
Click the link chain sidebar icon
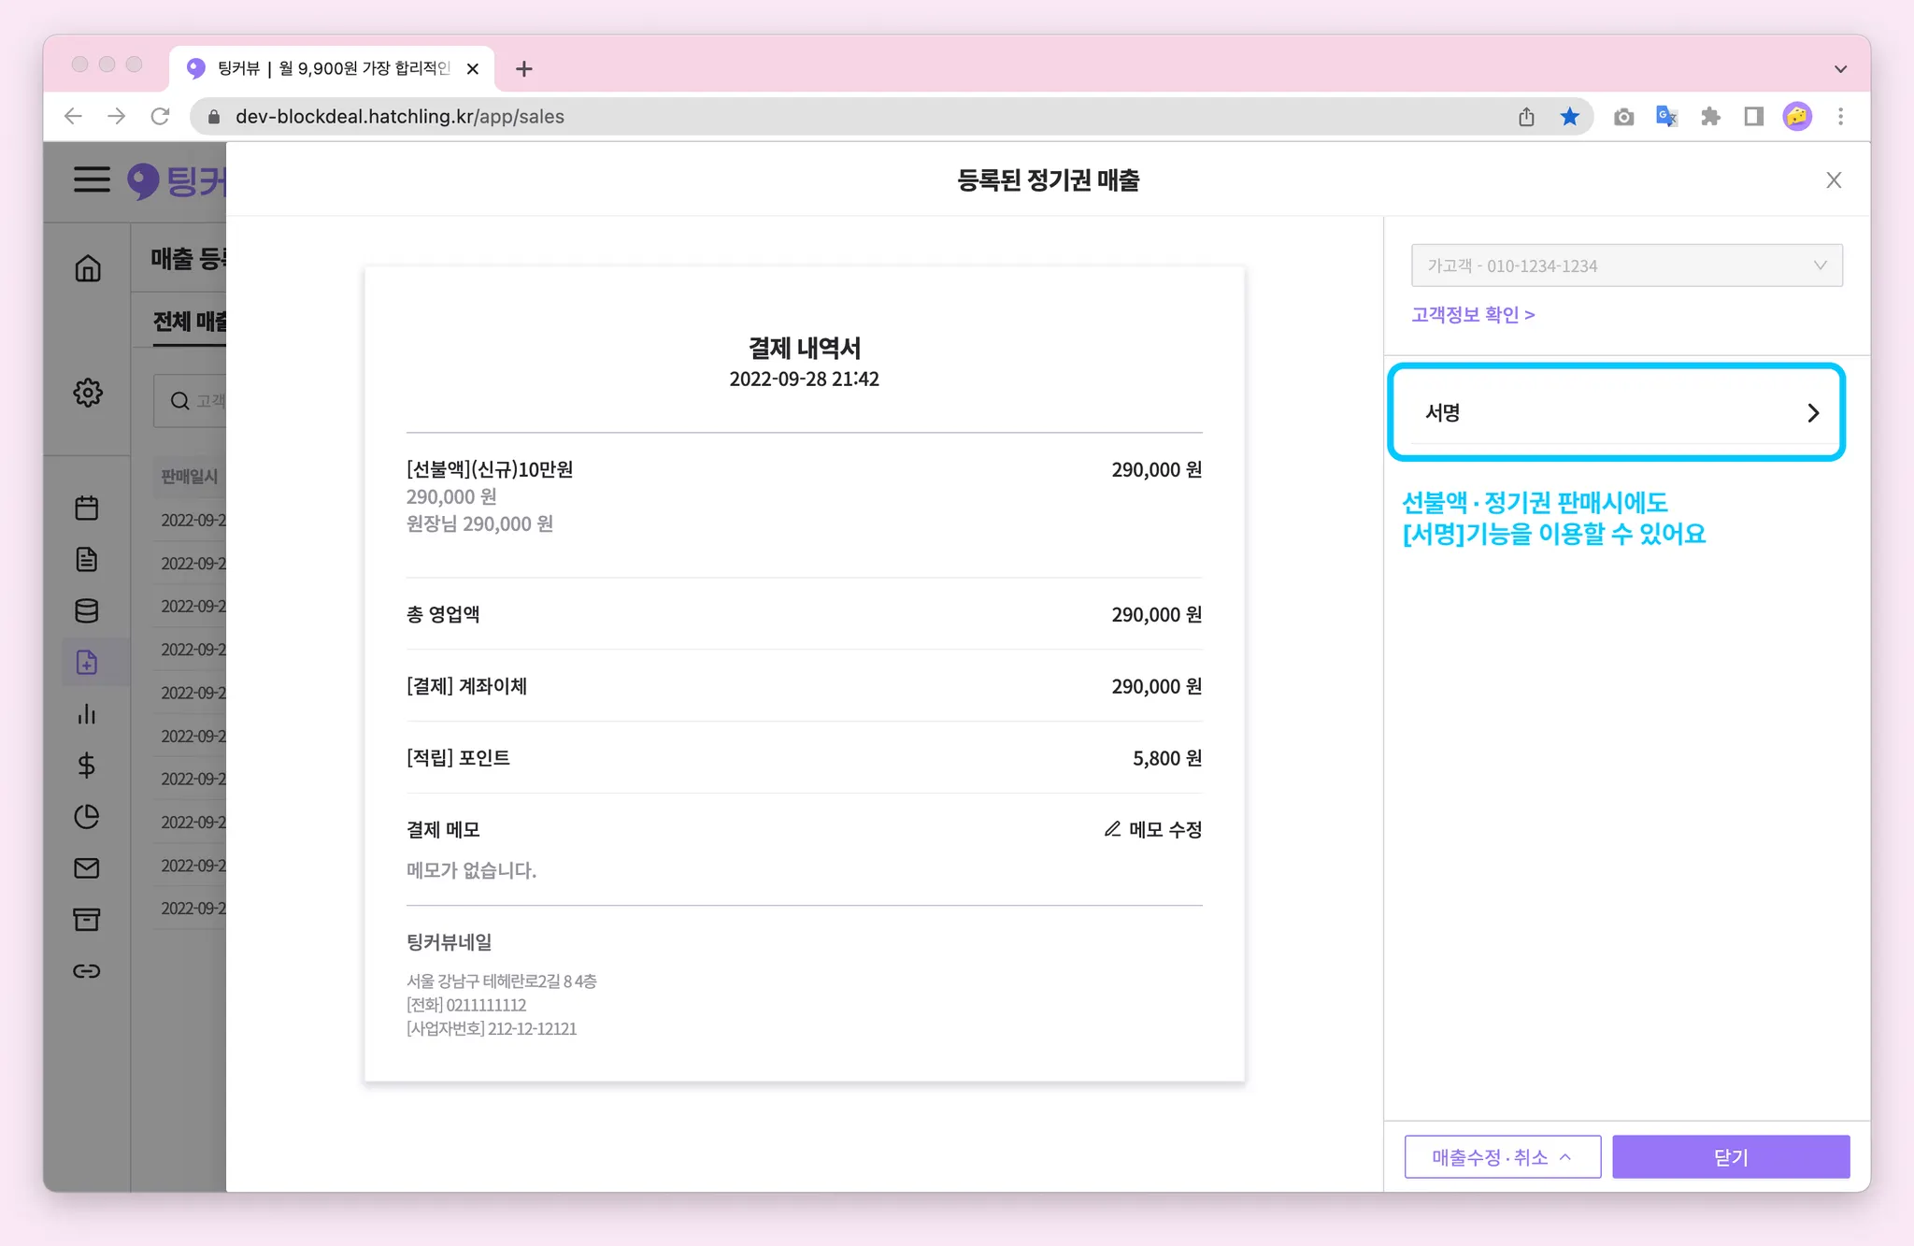click(x=87, y=971)
